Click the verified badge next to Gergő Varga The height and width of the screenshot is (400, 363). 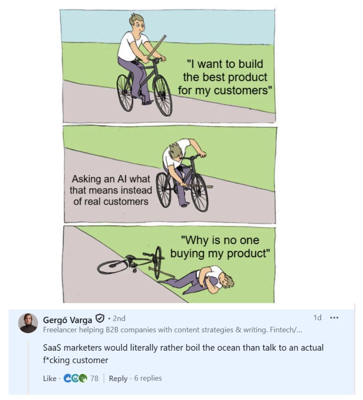click(100, 318)
